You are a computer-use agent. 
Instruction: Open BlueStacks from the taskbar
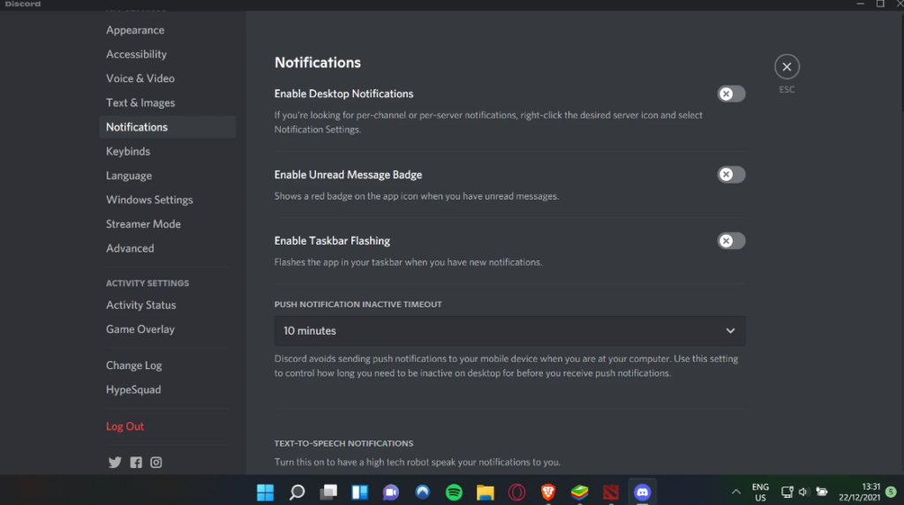click(579, 493)
